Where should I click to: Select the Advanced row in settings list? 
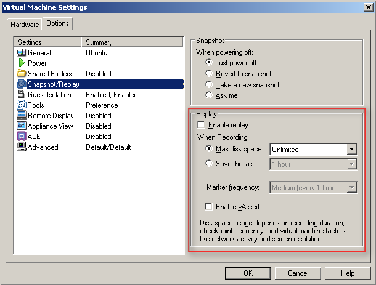click(x=43, y=147)
